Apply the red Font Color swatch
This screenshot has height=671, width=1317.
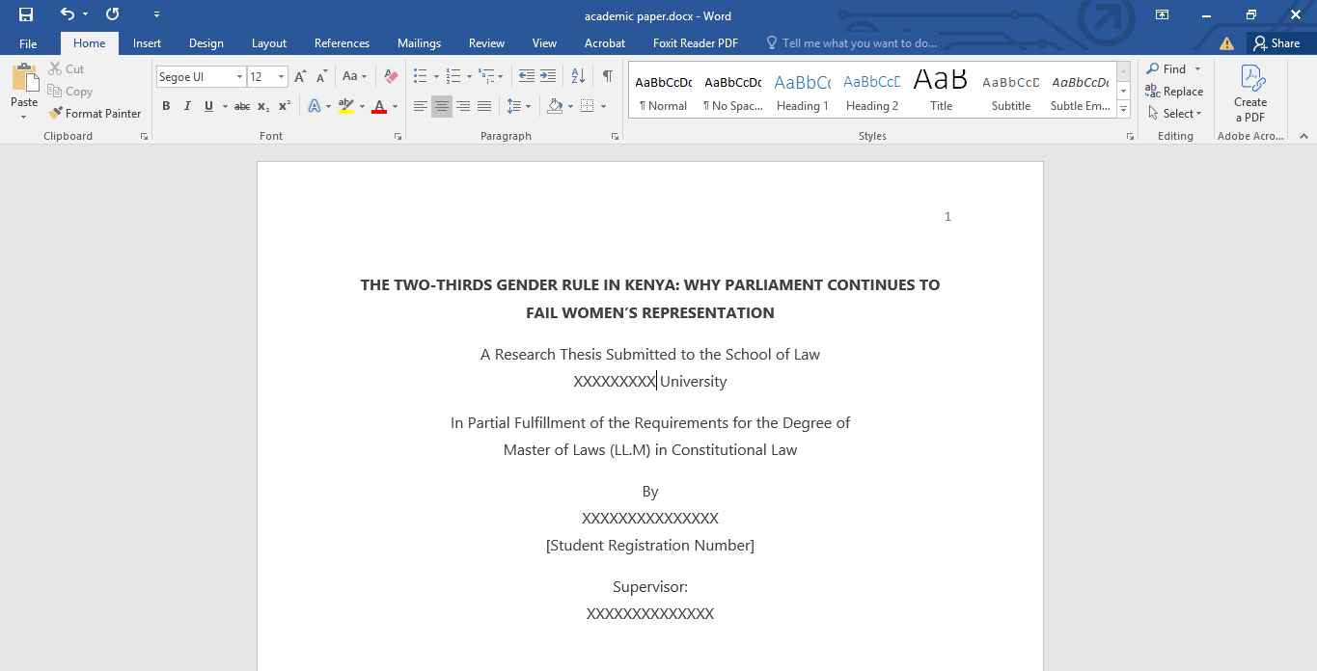point(379,106)
